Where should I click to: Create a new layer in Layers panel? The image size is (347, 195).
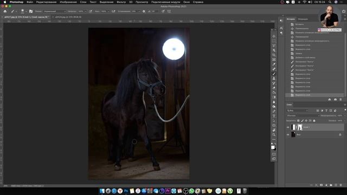pyautogui.click(x=336, y=185)
